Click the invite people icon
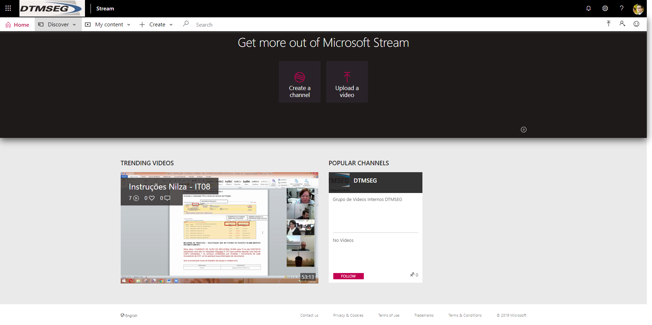The image size is (652, 325). pyautogui.click(x=623, y=24)
